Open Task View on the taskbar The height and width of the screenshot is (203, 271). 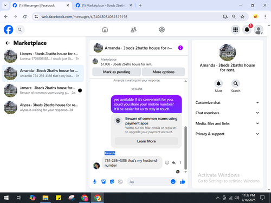[19, 198]
